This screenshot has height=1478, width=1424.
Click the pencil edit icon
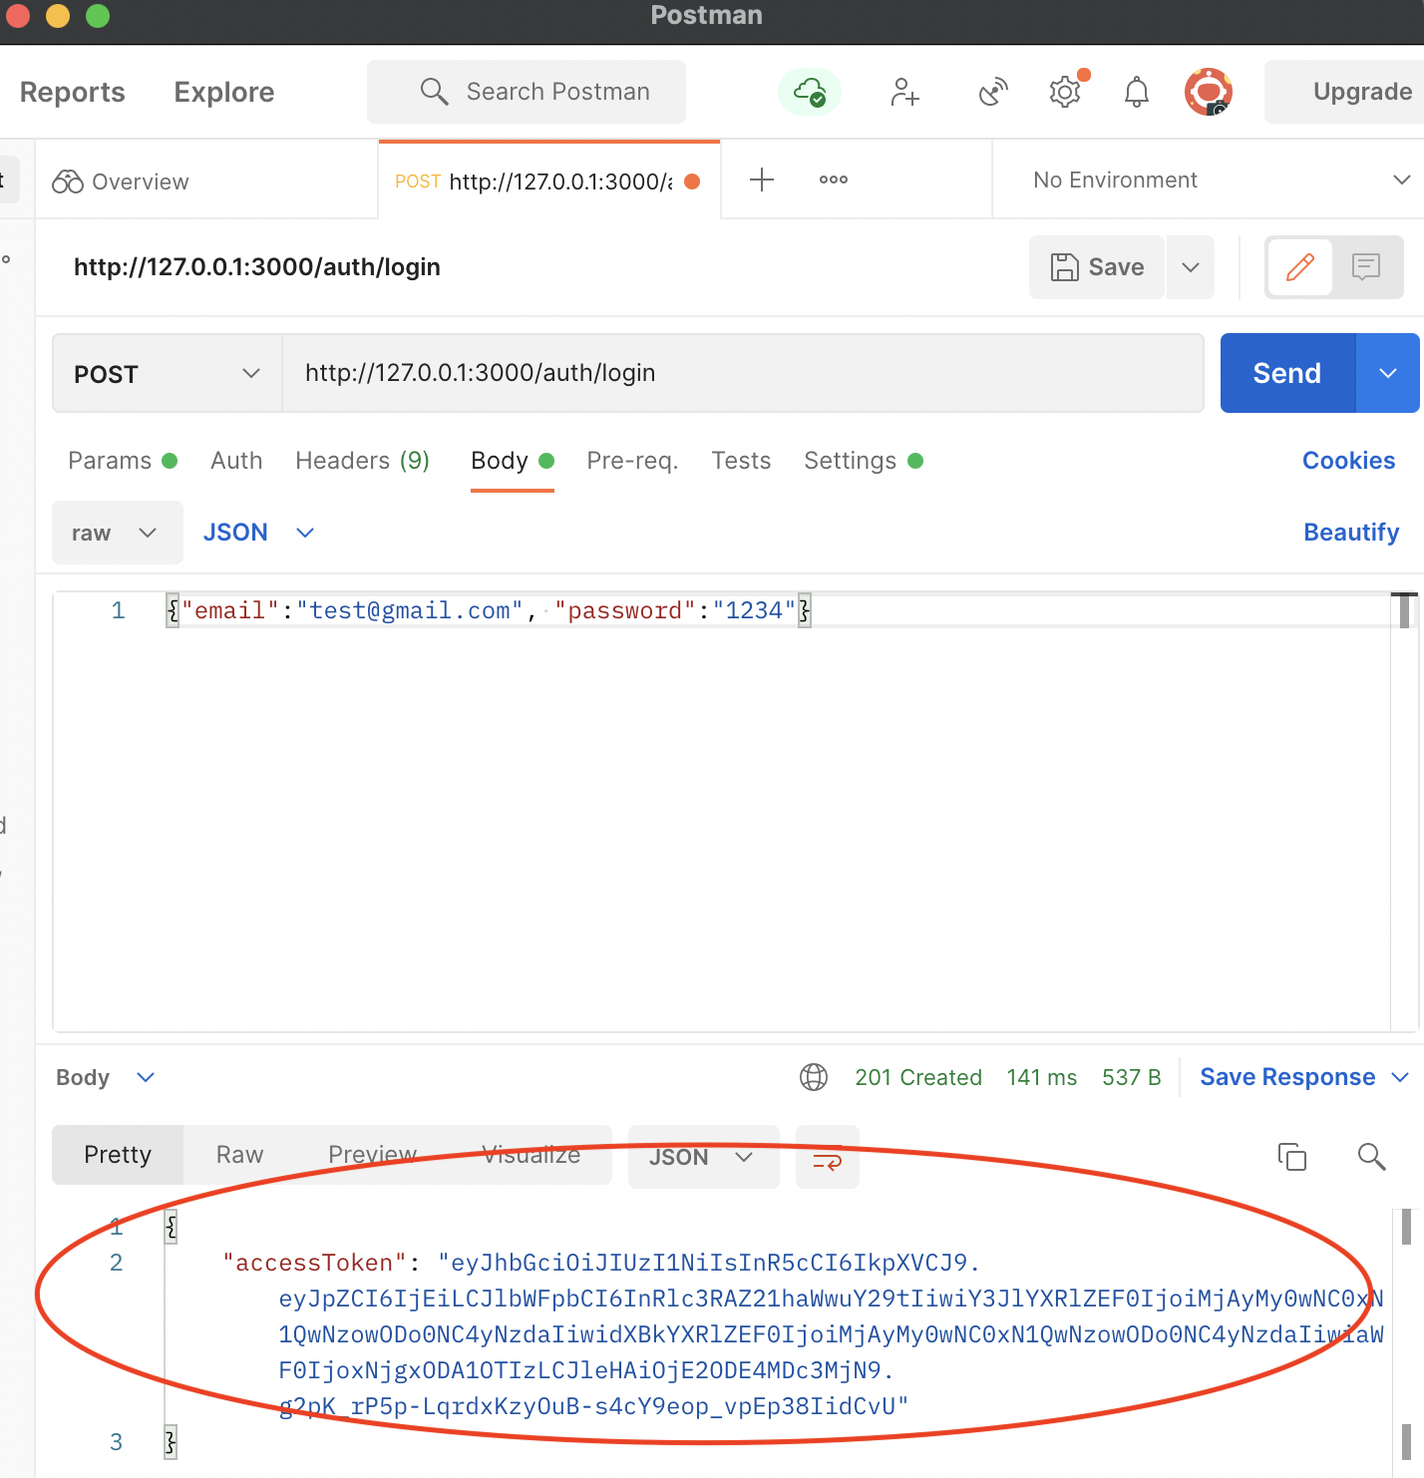pos(1300,267)
